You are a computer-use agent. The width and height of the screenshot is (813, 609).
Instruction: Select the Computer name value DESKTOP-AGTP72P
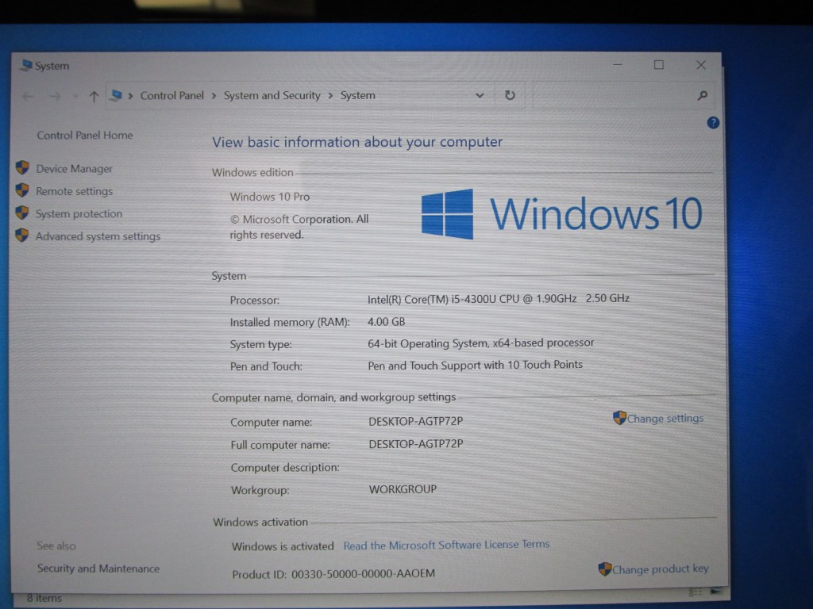[416, 422]
